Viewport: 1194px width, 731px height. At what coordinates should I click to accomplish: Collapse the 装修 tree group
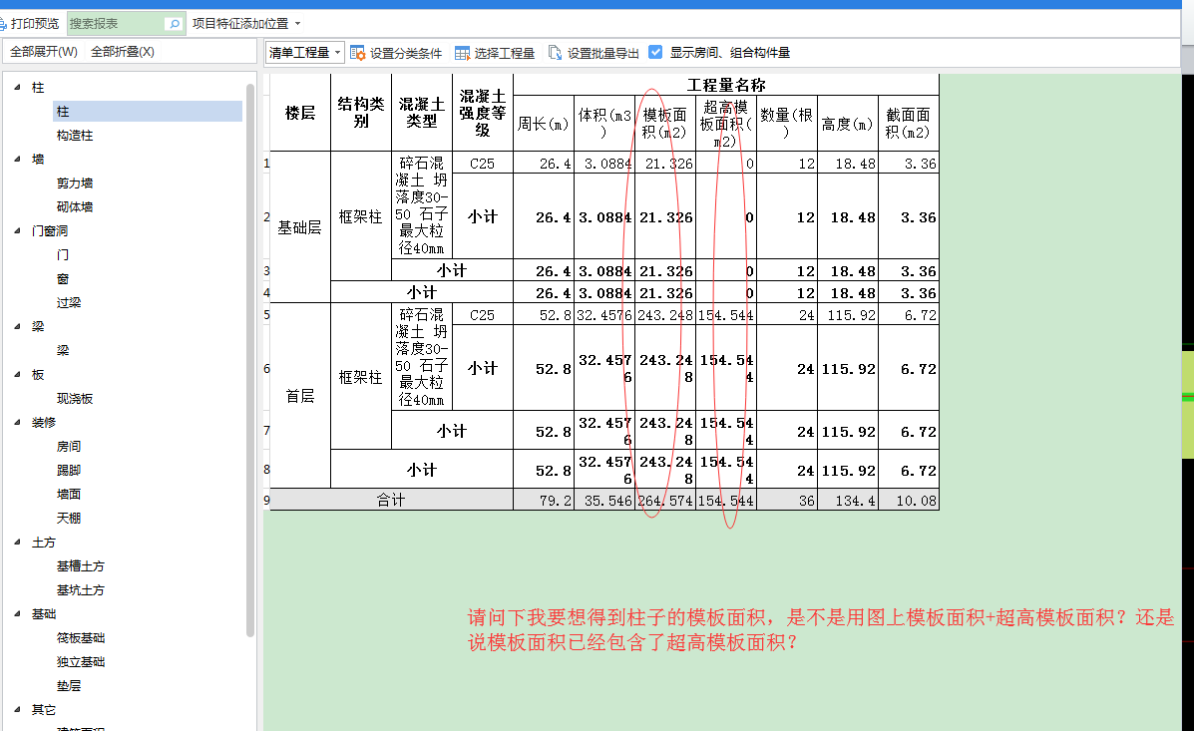coord(18,422)
